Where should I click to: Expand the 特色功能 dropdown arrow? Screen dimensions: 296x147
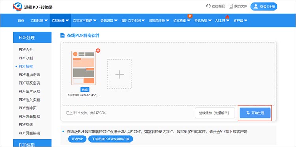pos(210,21)
